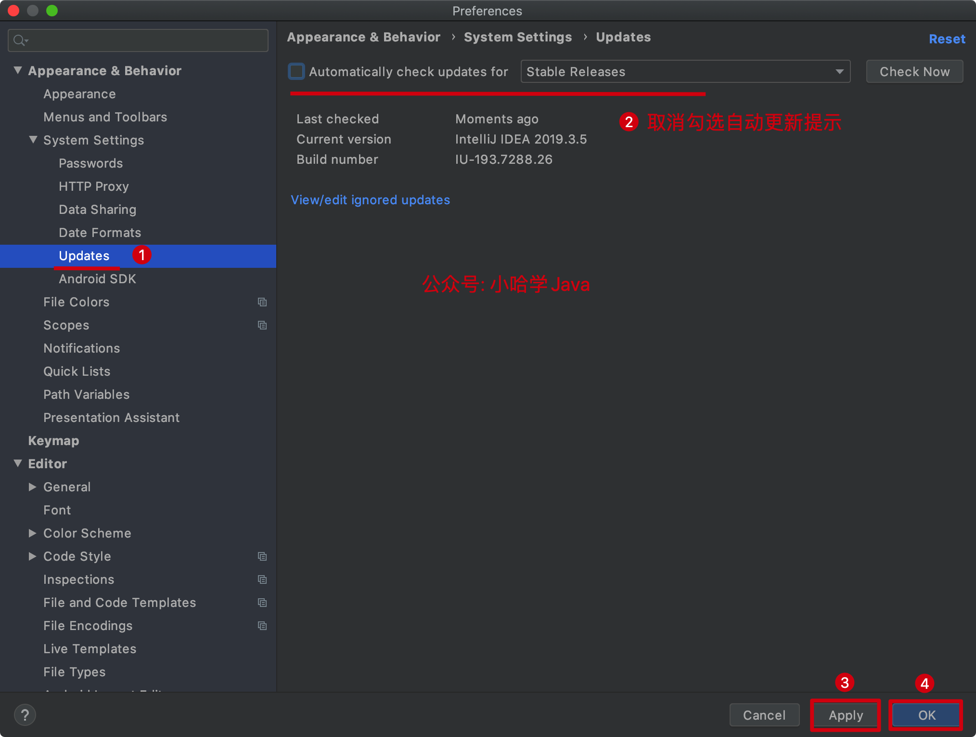Expand the Color Scheme node
The image size is (976, 737).
click(x=33, y=533)
